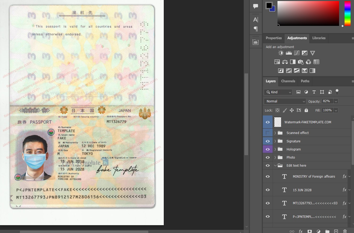Add a Photo Filter adjustment

[301, 62]
